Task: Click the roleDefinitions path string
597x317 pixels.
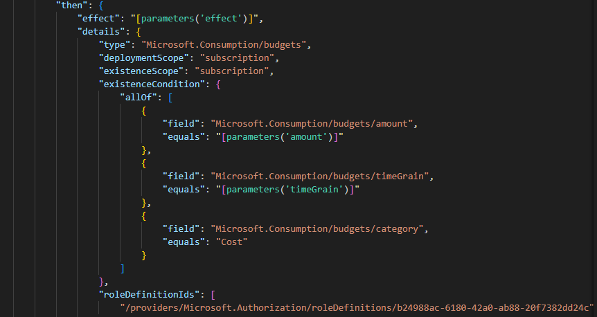Action: pos(357,307)
